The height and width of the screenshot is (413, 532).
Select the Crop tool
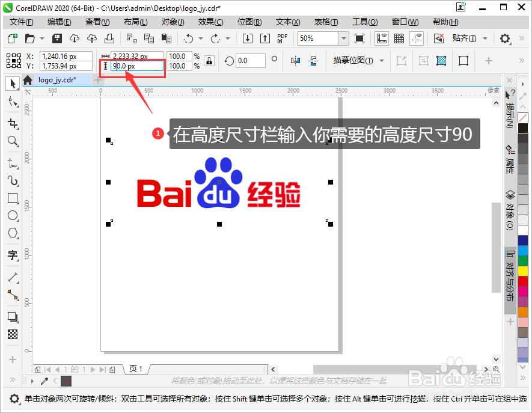13,123
